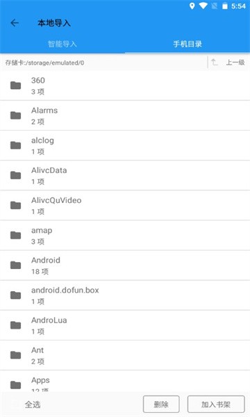Switch to 手机目录 tab
250x417 pixels.
coord(187,44)
